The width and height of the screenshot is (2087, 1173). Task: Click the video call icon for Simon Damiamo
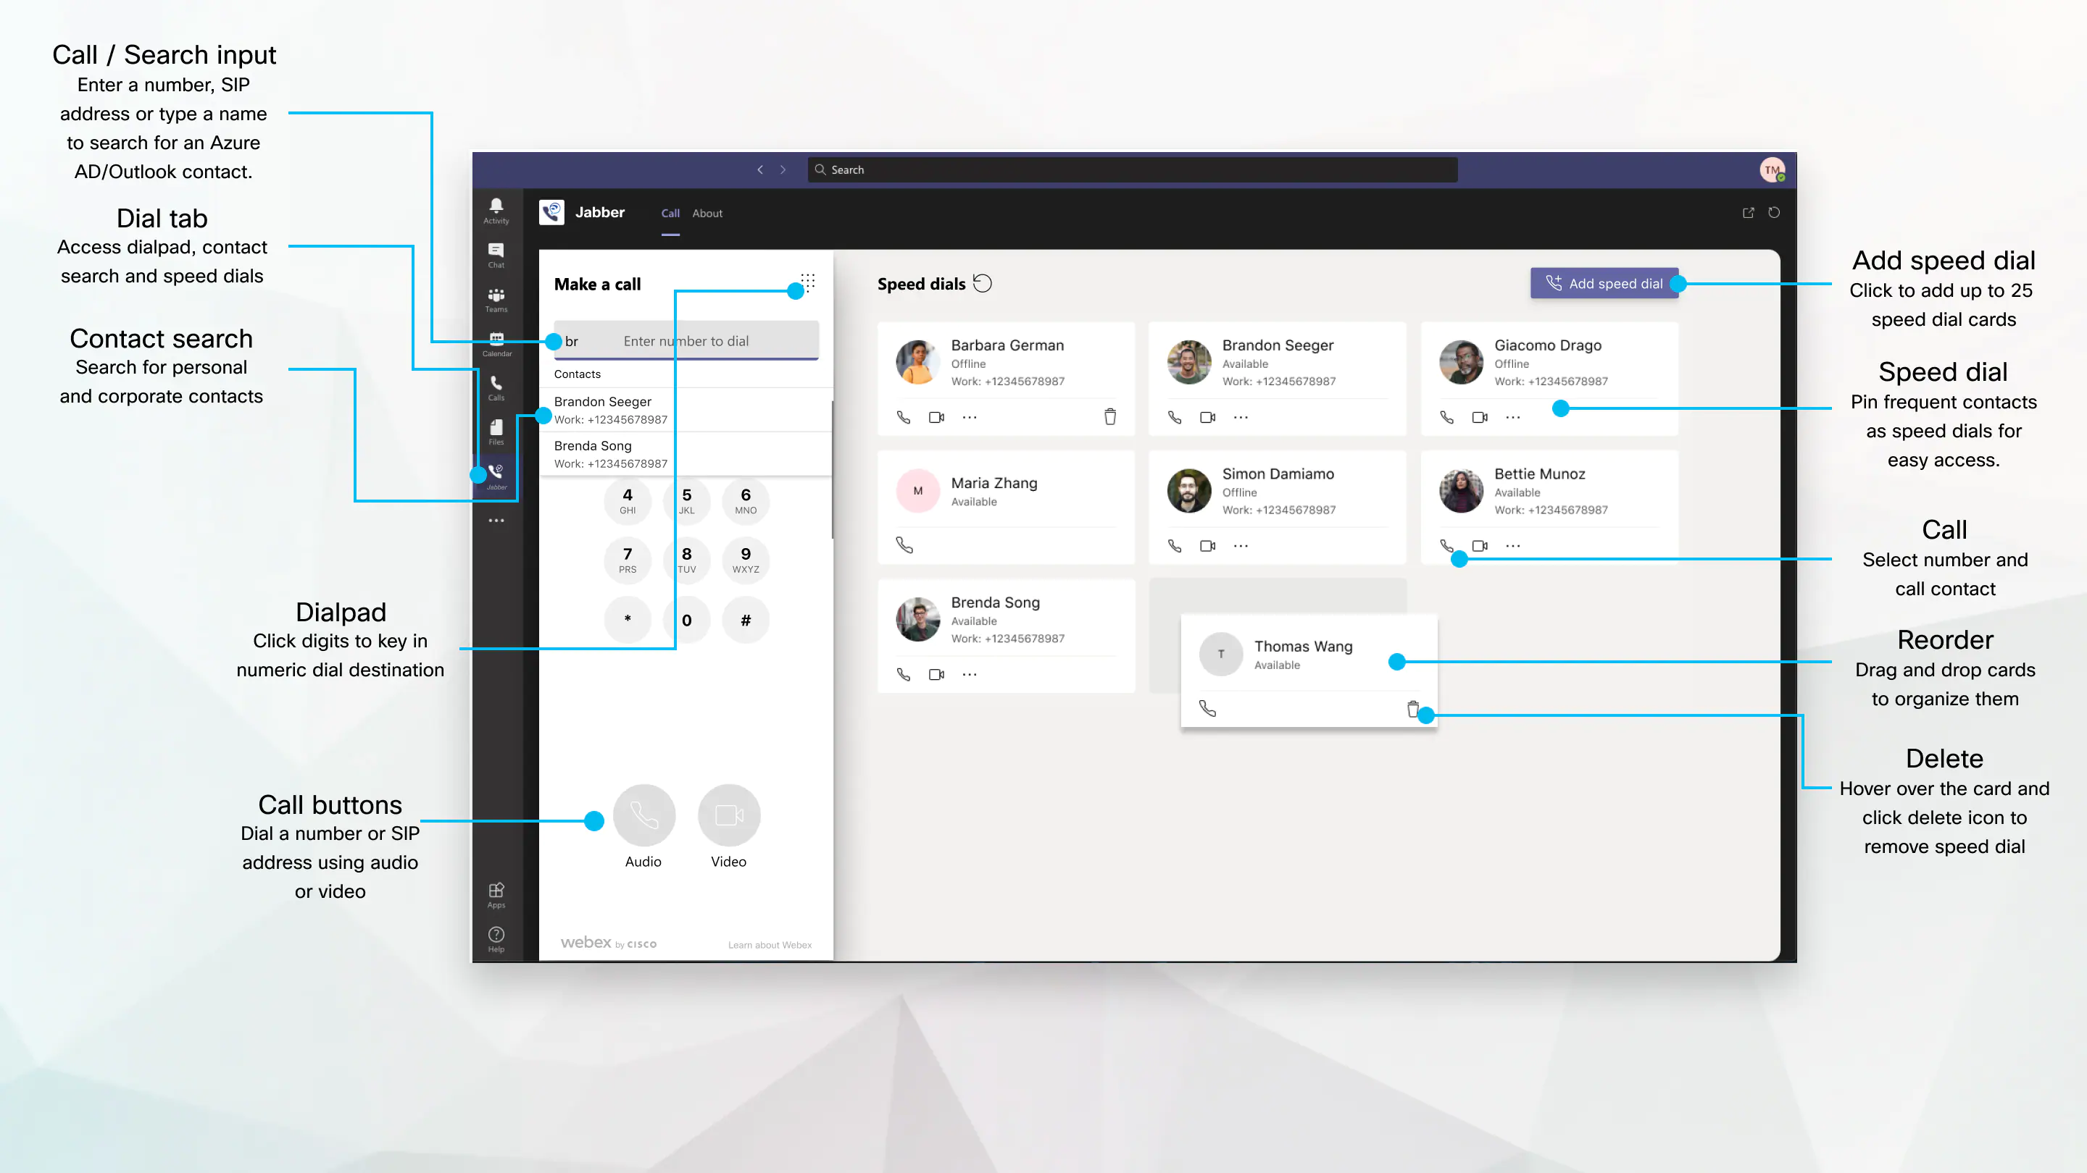(1208, 546)
